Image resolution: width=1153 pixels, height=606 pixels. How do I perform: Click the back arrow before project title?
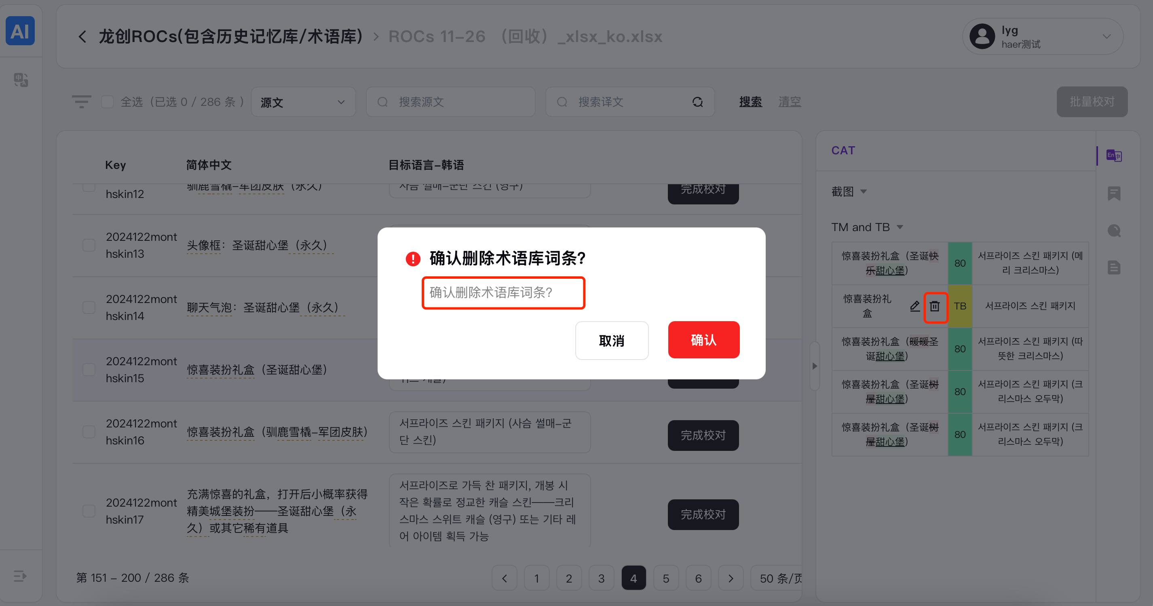click(82, 37)
